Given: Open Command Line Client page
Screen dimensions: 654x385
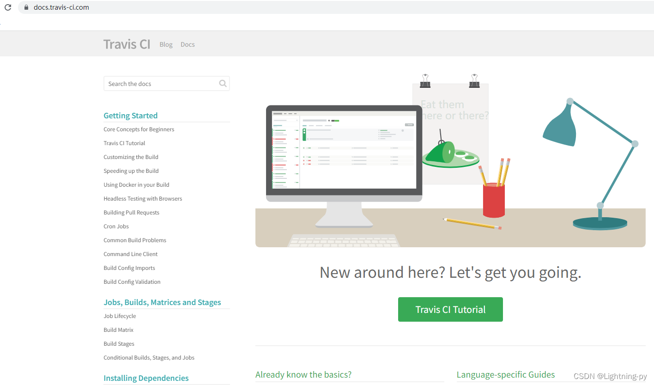Looking at the screenshot, I should point(131,254).
